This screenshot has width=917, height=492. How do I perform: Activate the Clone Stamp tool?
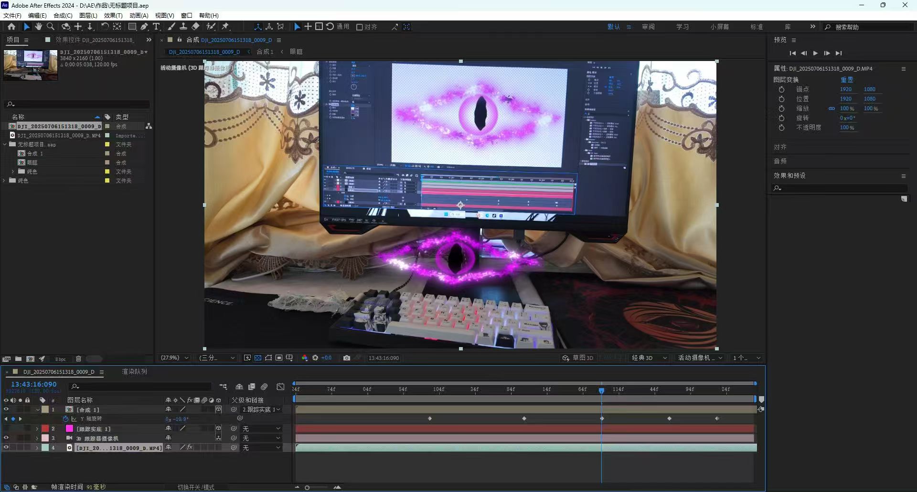point(183,27)
